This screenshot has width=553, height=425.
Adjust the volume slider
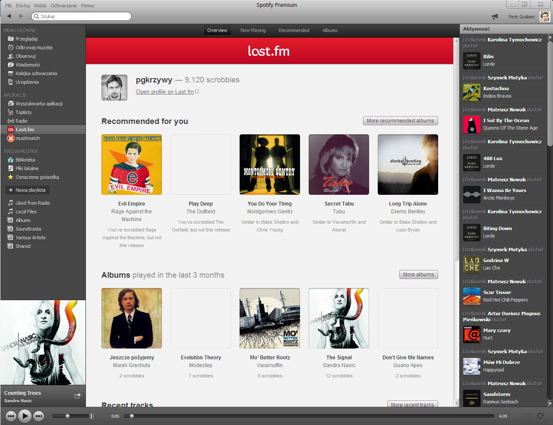[71, 416]
